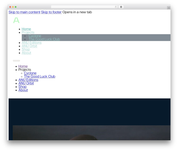178x151 pixels.
Task: Open Home in the faded top menu
Action: click(x=26, y=29)
